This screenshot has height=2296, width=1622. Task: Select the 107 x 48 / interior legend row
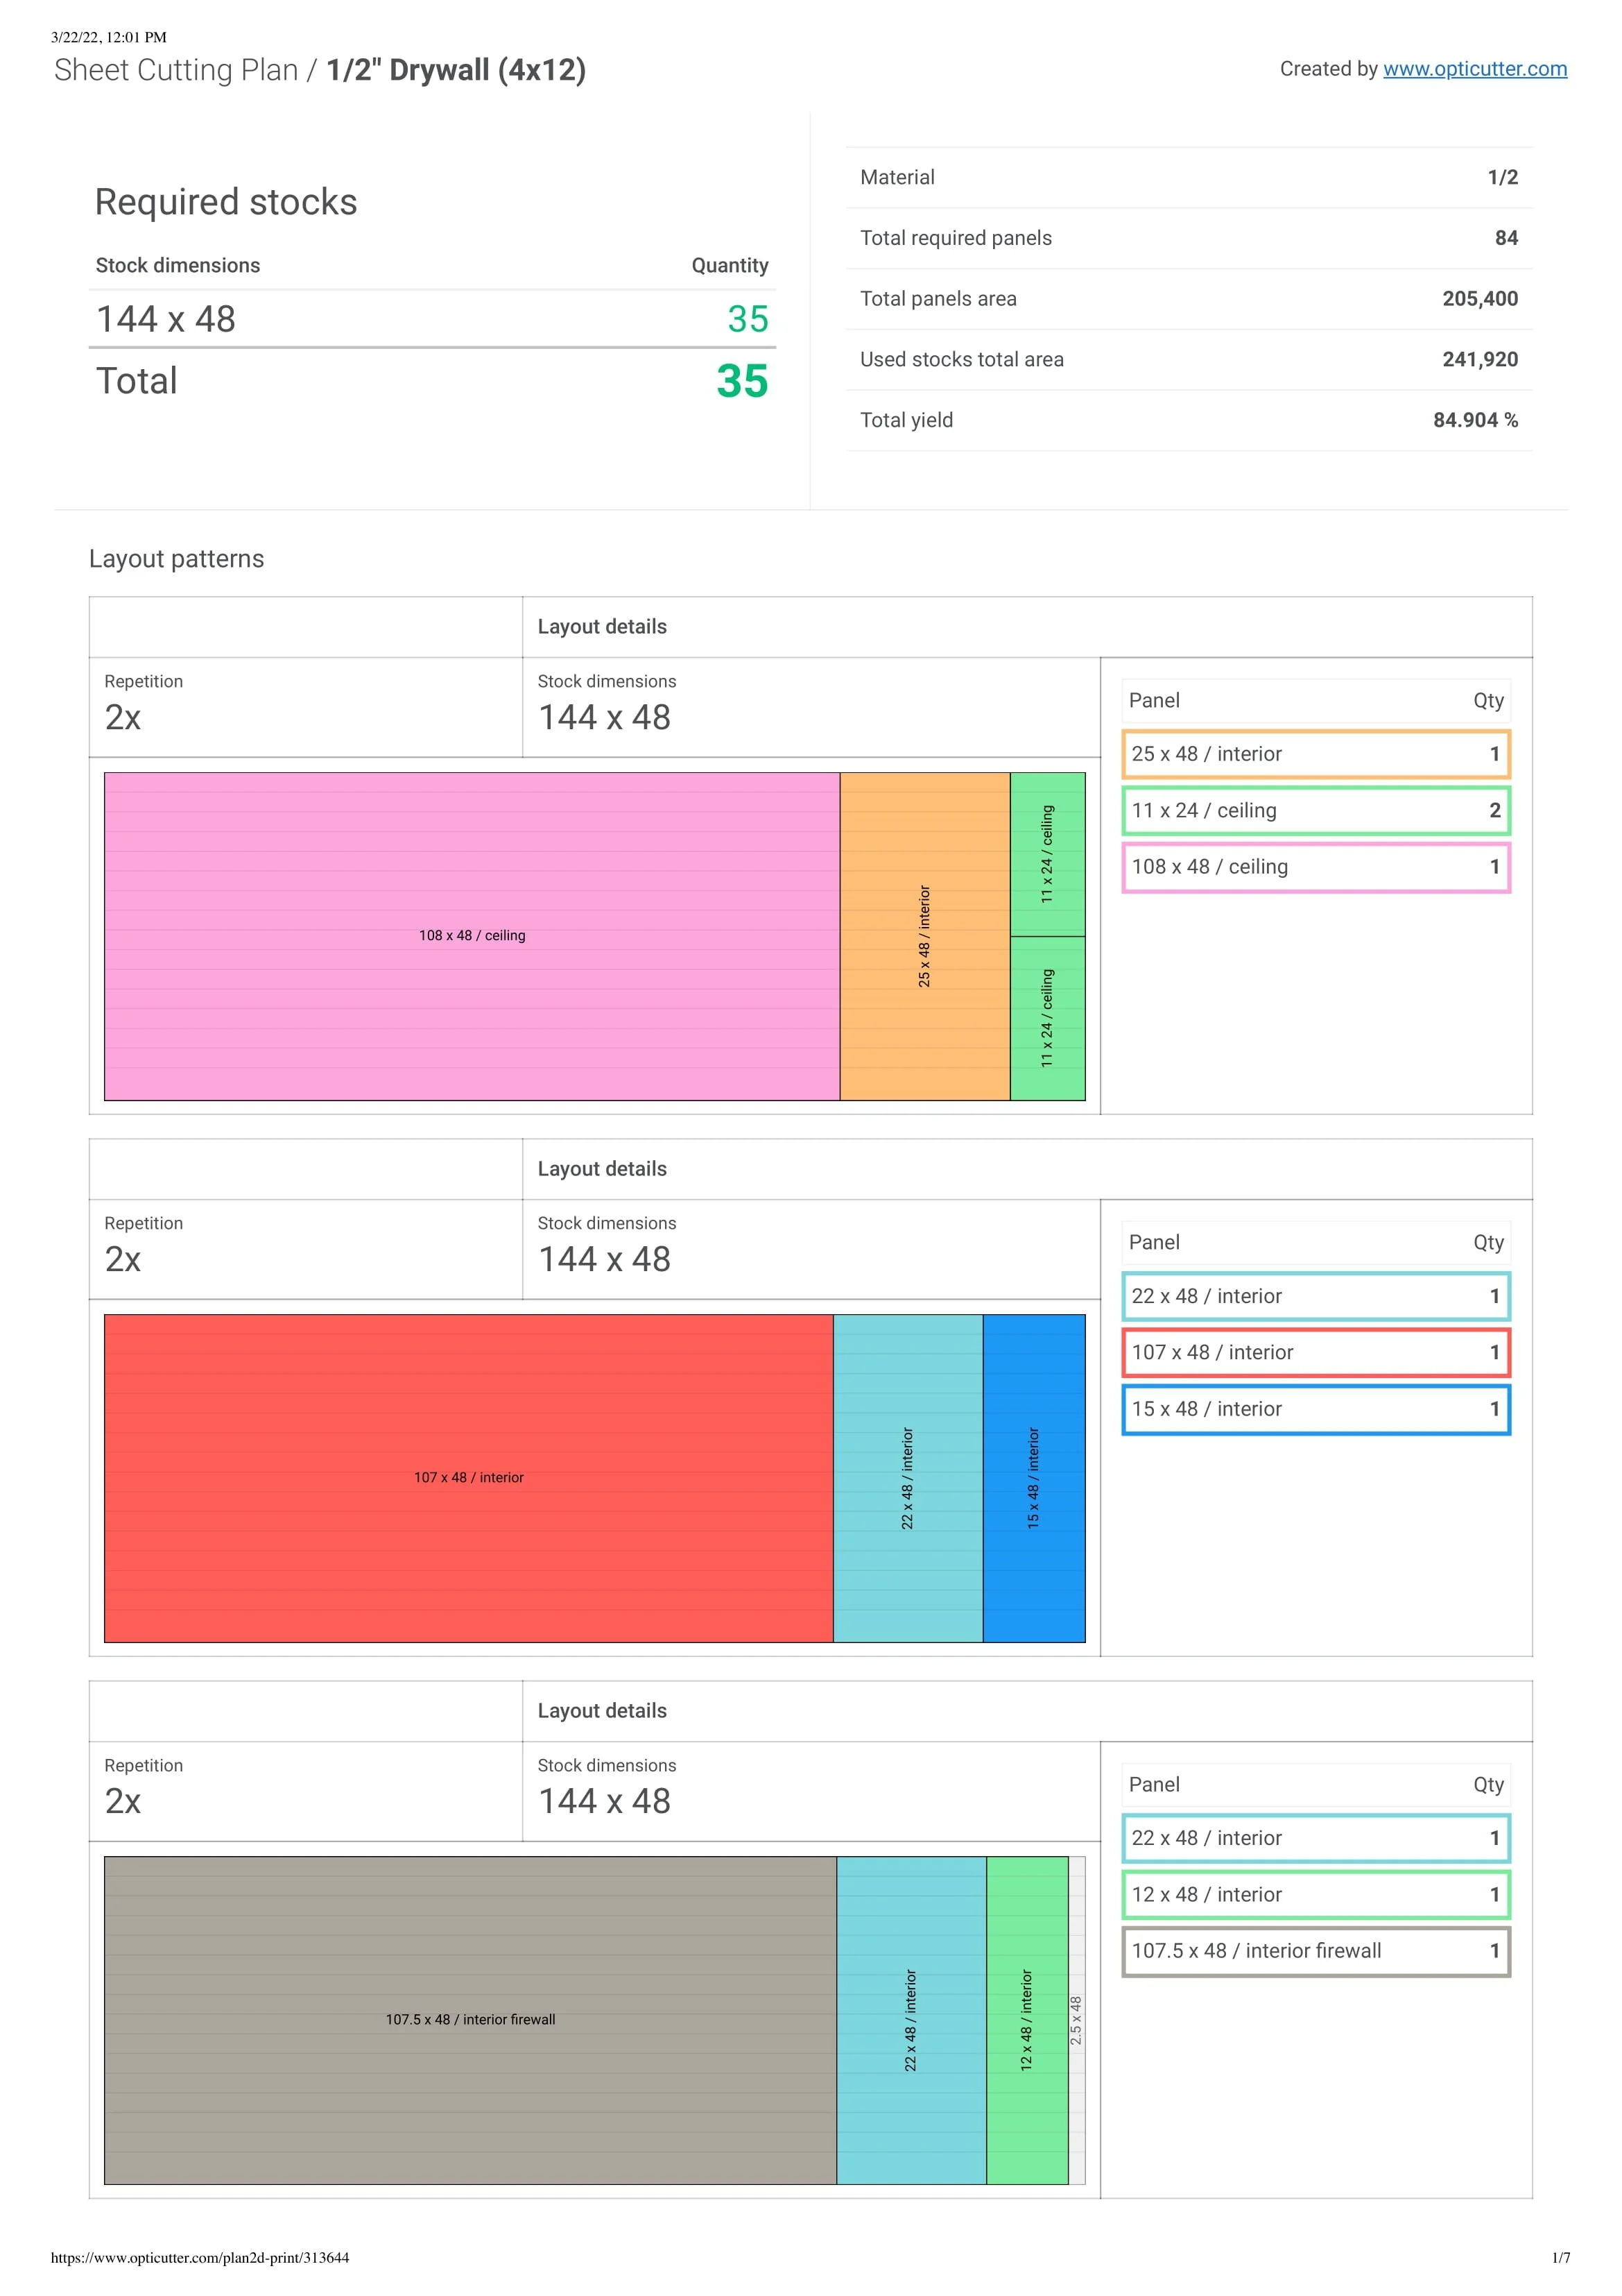(x=1315, y=1353)
